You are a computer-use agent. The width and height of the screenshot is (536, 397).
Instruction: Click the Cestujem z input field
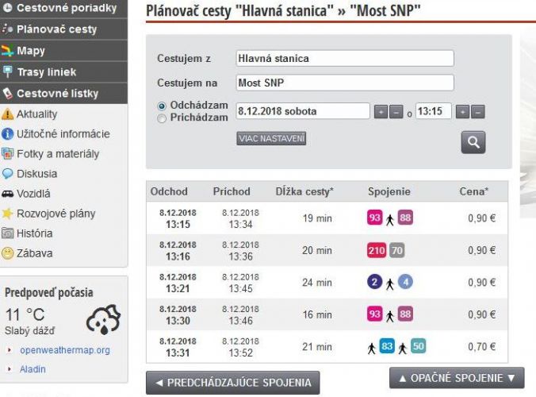point(345,59)
